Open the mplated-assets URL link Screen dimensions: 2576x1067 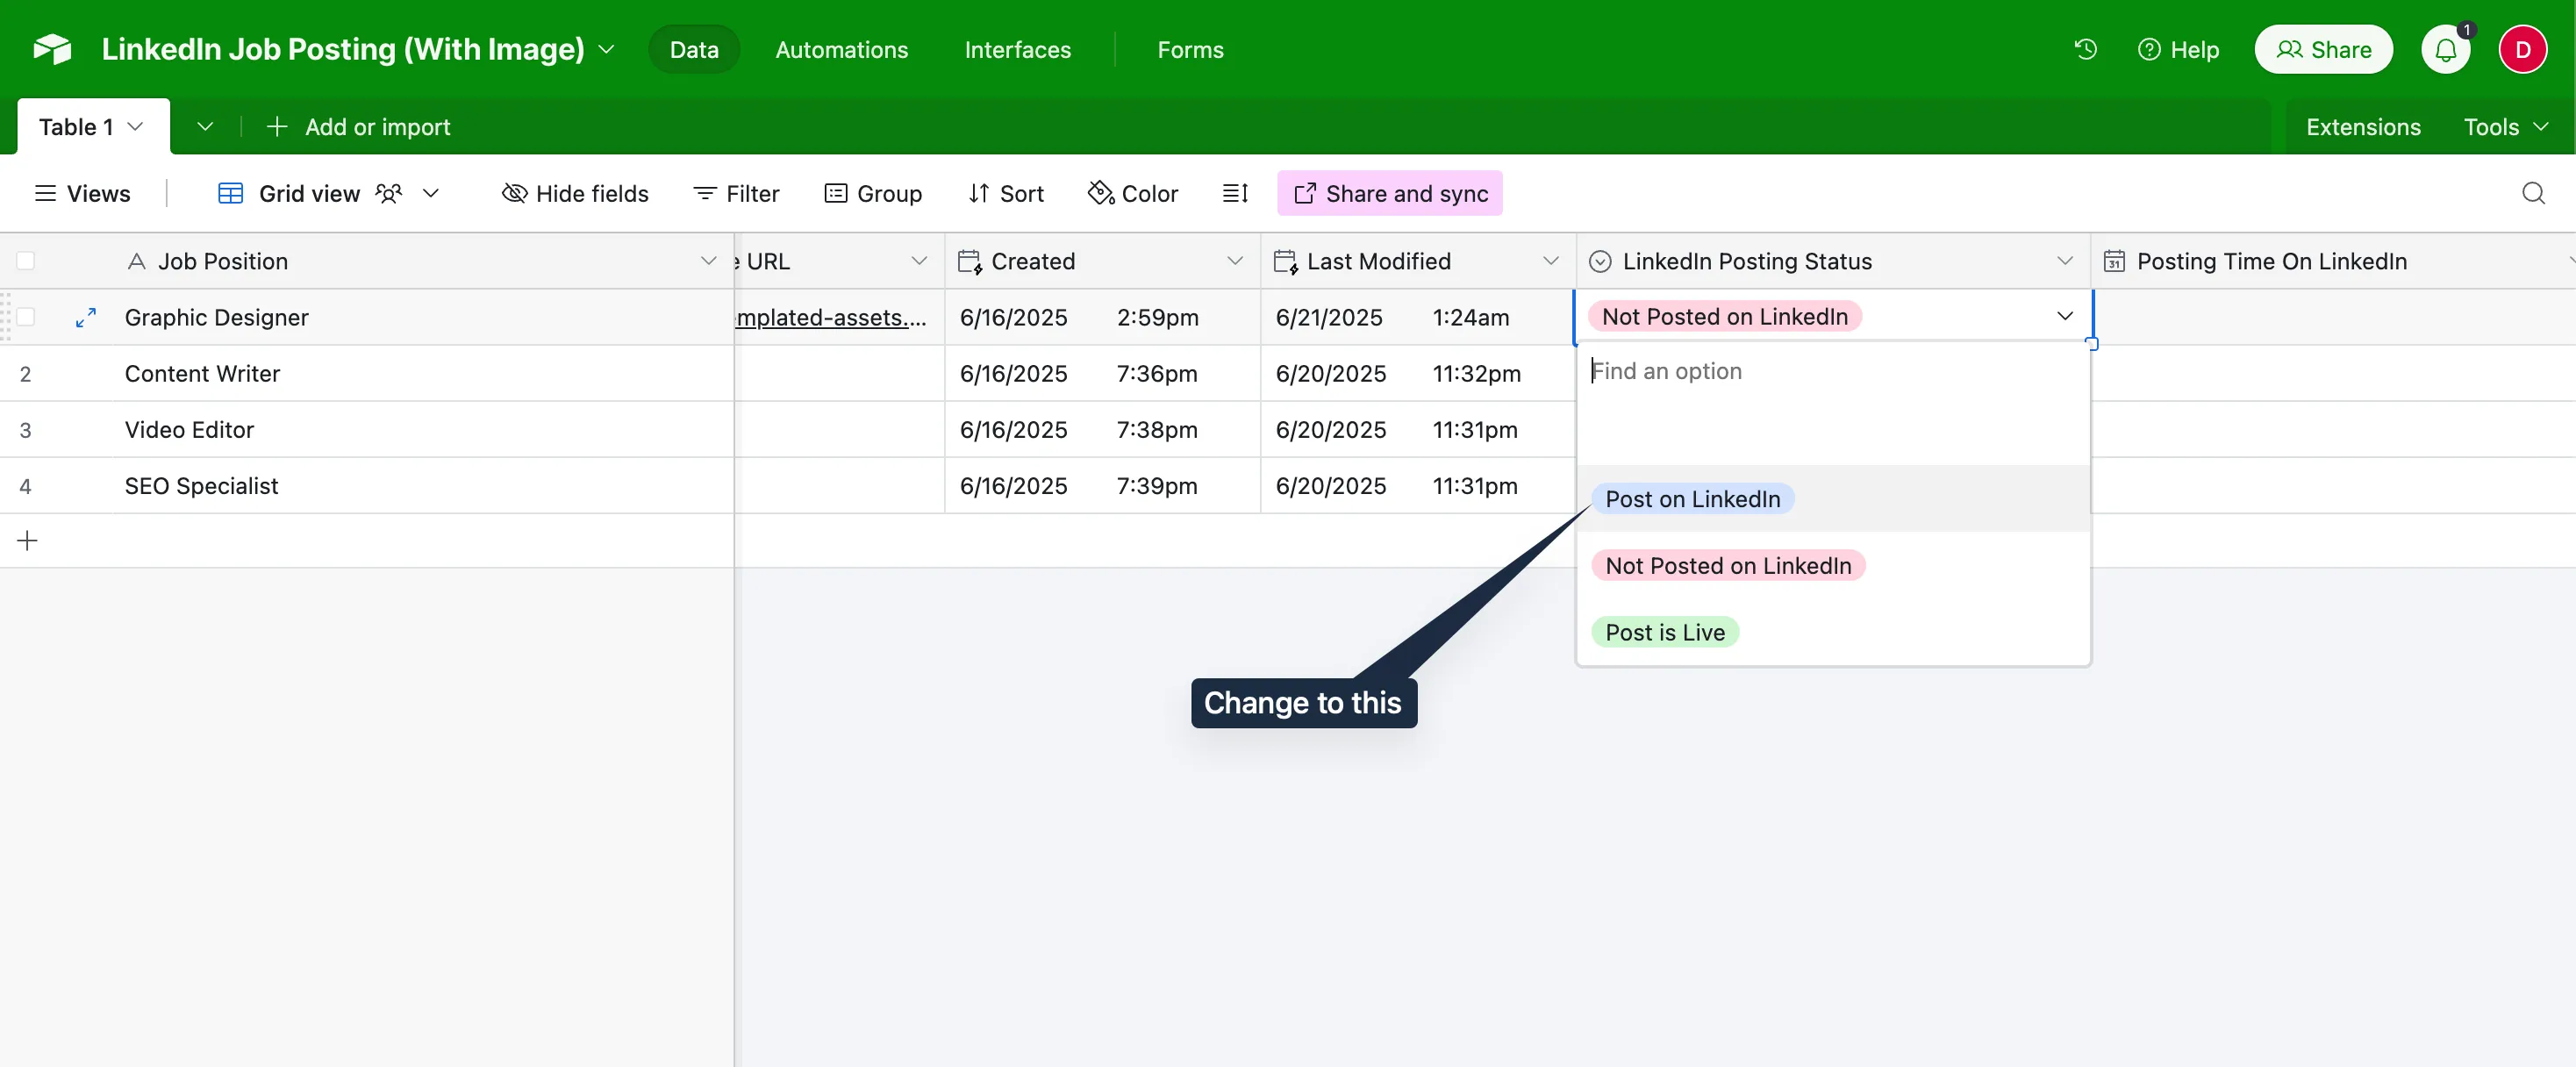831,317
